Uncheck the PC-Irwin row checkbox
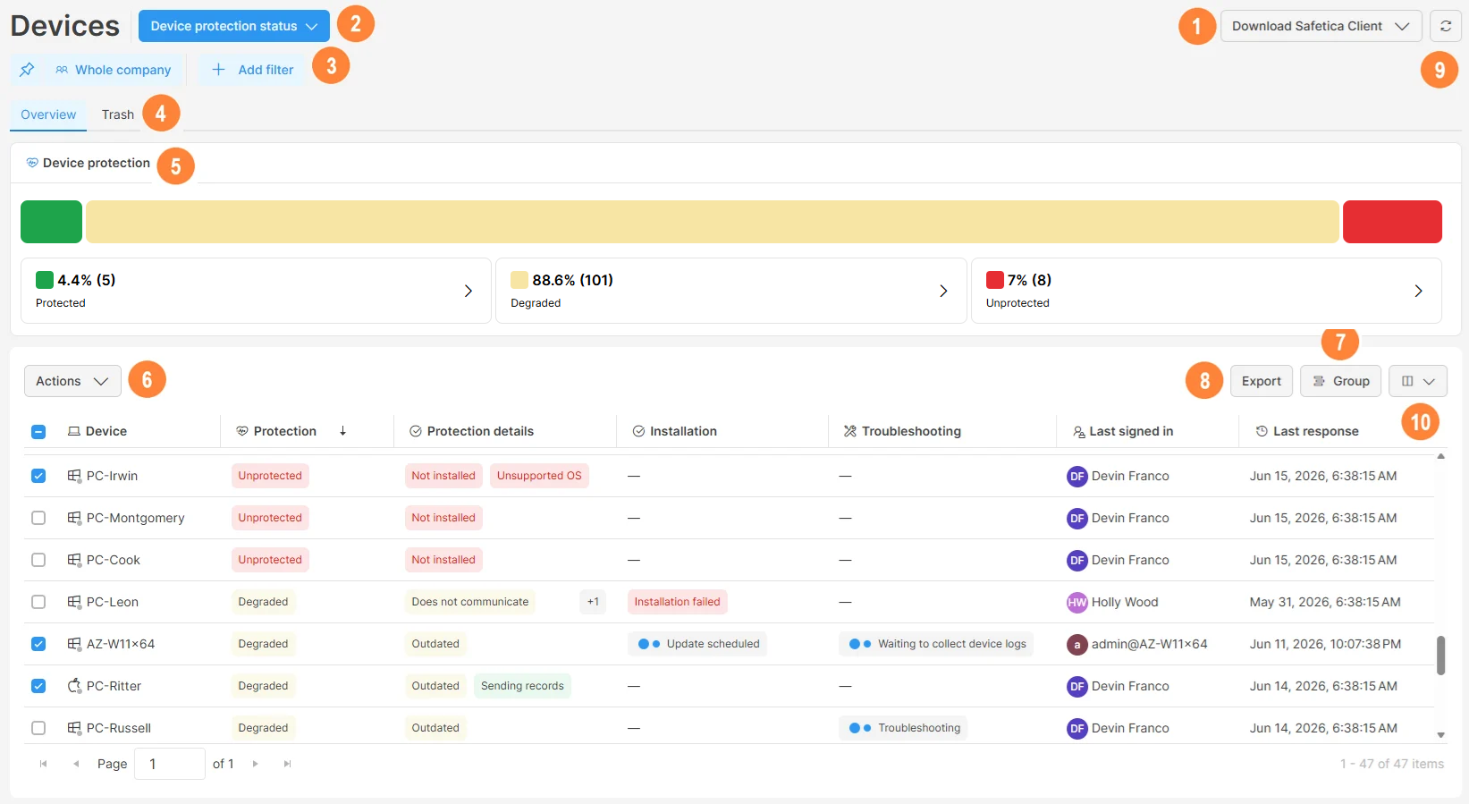The image size is (1469, 804). coord(38,476)
